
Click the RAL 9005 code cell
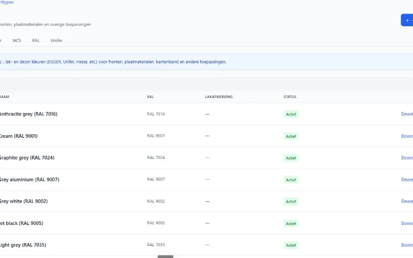click(x=156, y=223)
